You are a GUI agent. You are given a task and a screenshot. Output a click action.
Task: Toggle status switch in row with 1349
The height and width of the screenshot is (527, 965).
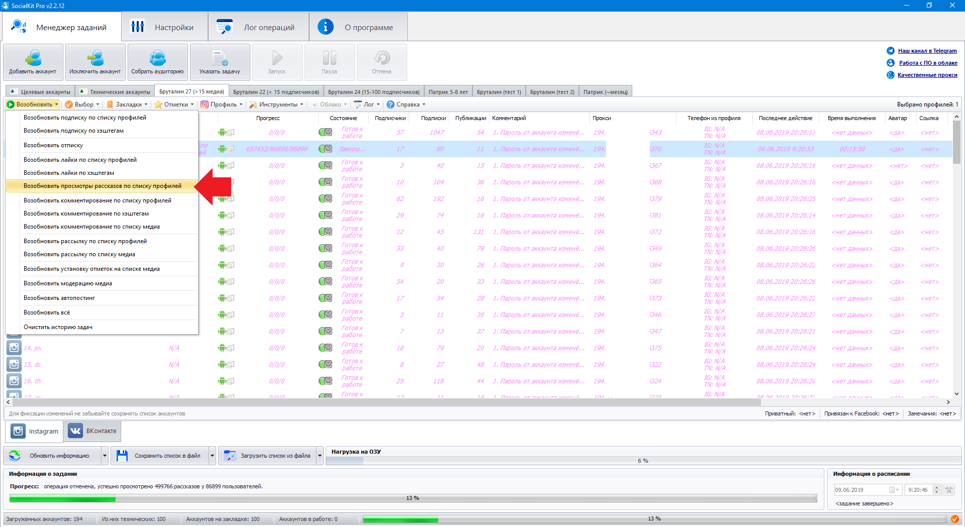[326, 248]
